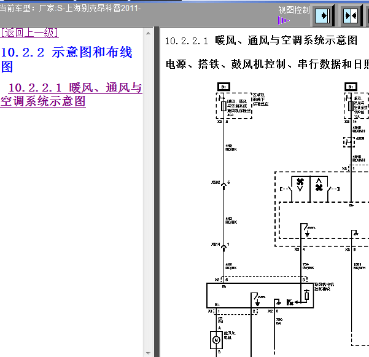Click the collapse-inward view control icon
369x357 pixels.
tap(352, 16)
